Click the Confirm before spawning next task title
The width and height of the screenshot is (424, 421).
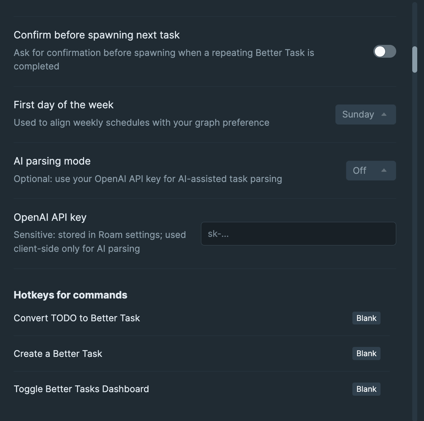[x=97, y=35]
